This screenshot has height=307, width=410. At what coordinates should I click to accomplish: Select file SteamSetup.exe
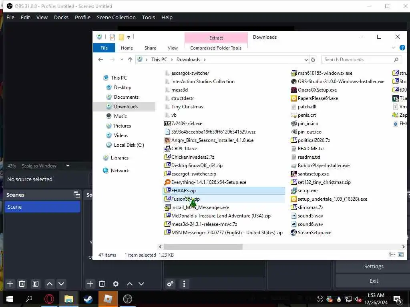click(314, 233)
